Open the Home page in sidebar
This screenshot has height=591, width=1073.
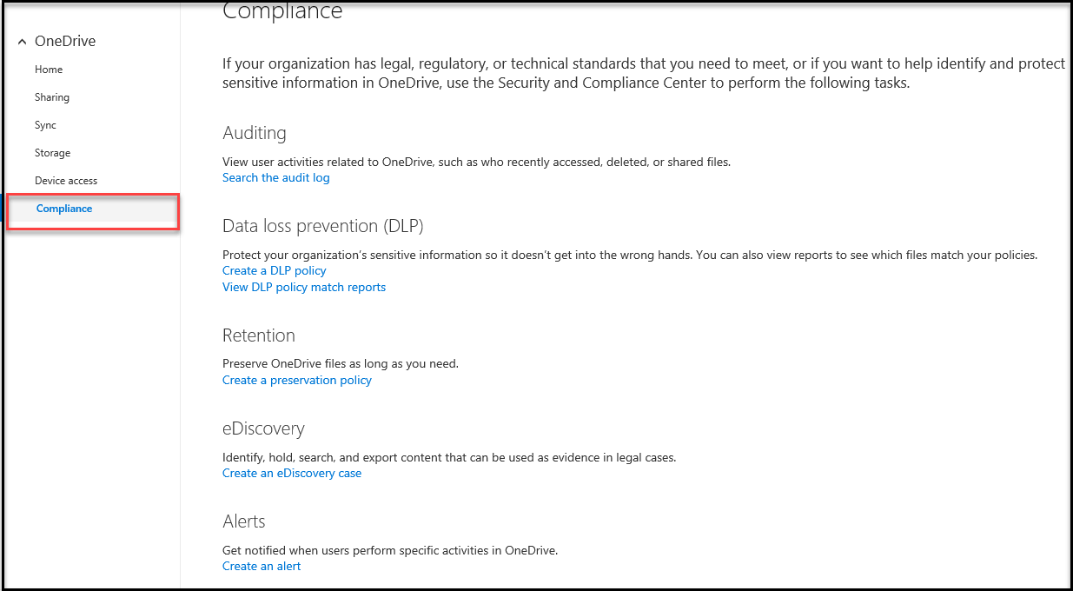tap(49, 70)
